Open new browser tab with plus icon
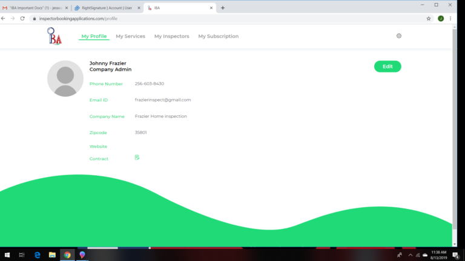The image size is (465, 261). (x=223, y=8)
